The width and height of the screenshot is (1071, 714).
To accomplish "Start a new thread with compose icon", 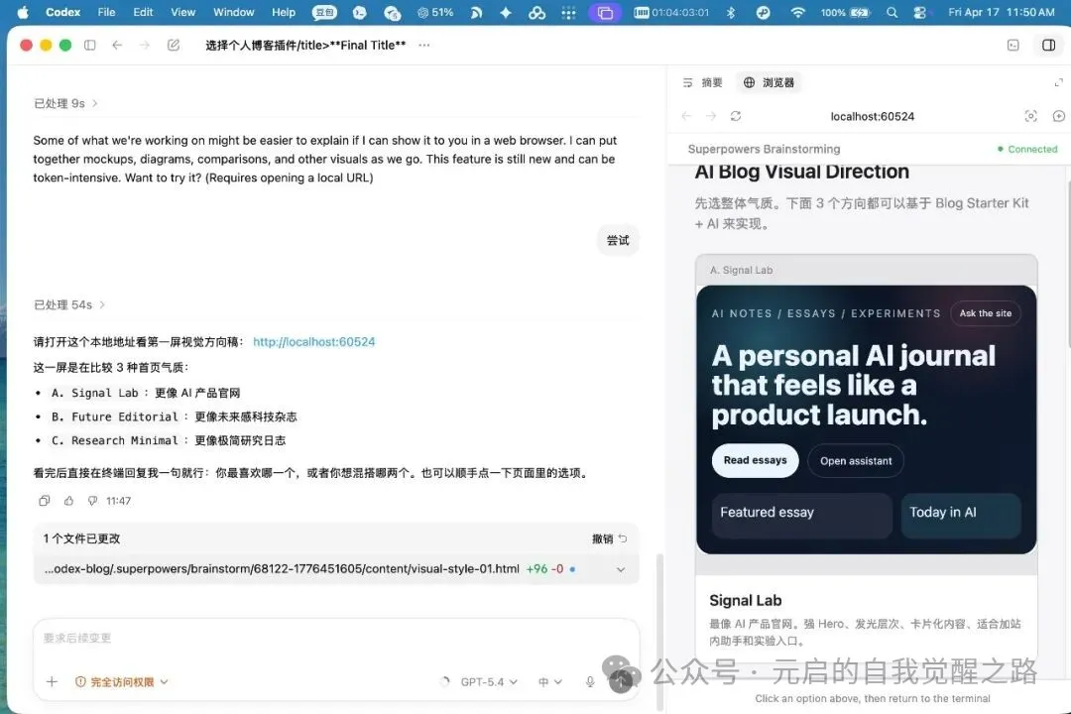I will point(174,45).
